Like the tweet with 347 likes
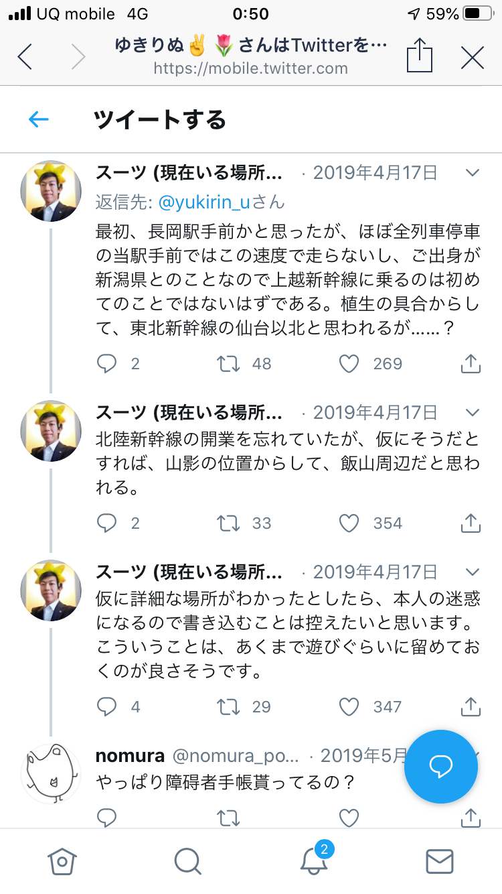Screen dimensions: 502x894 click(x=349, y=706)
